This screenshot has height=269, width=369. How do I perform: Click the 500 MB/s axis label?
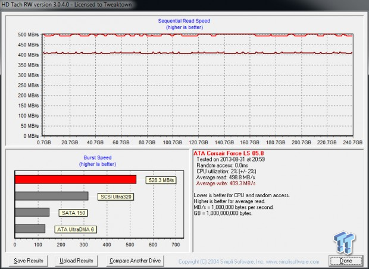point(28,35)
